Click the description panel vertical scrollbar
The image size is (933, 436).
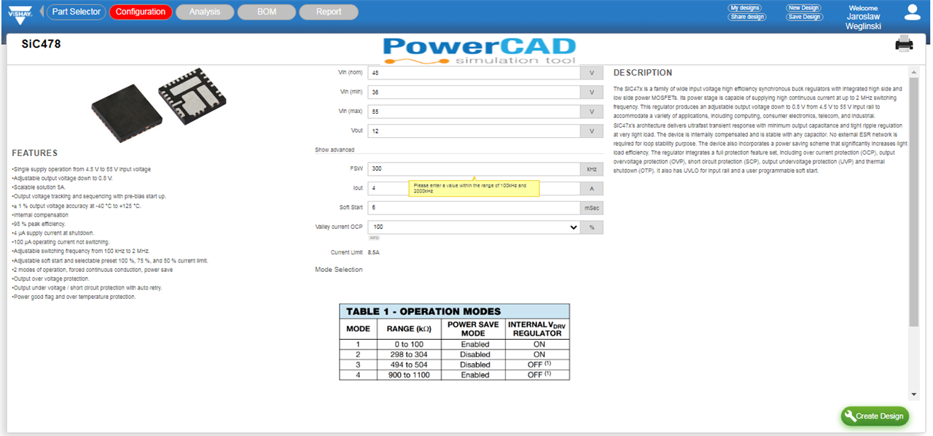pos(913,201)
